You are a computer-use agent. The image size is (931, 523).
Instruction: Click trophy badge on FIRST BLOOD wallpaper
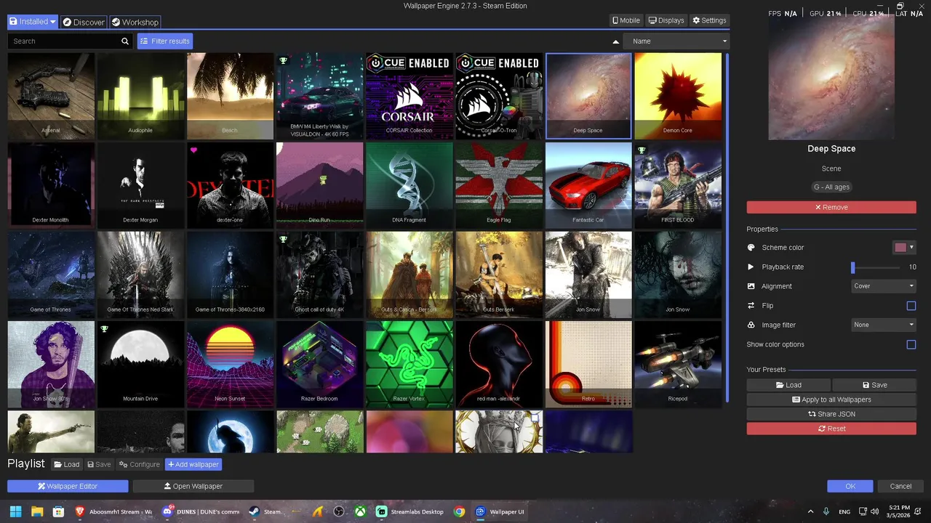642,150
